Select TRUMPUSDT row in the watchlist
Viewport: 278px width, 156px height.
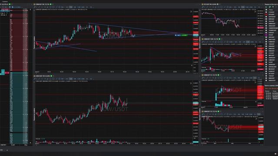click(271, 30)
